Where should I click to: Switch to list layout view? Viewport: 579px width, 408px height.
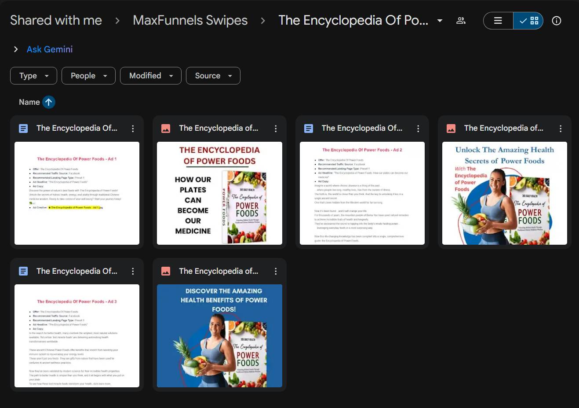pos(498,21)
